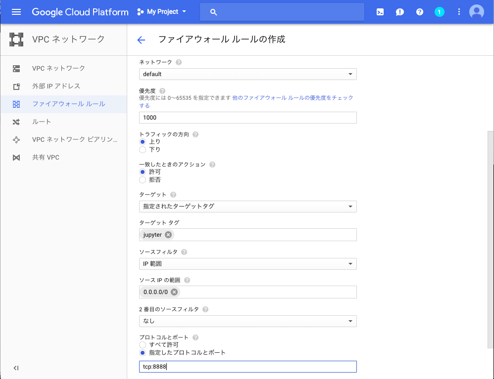494x379 pixels.
Task: Open the 2 番目のソースフィルタ dropdown
Action: (x=247, y=321)
